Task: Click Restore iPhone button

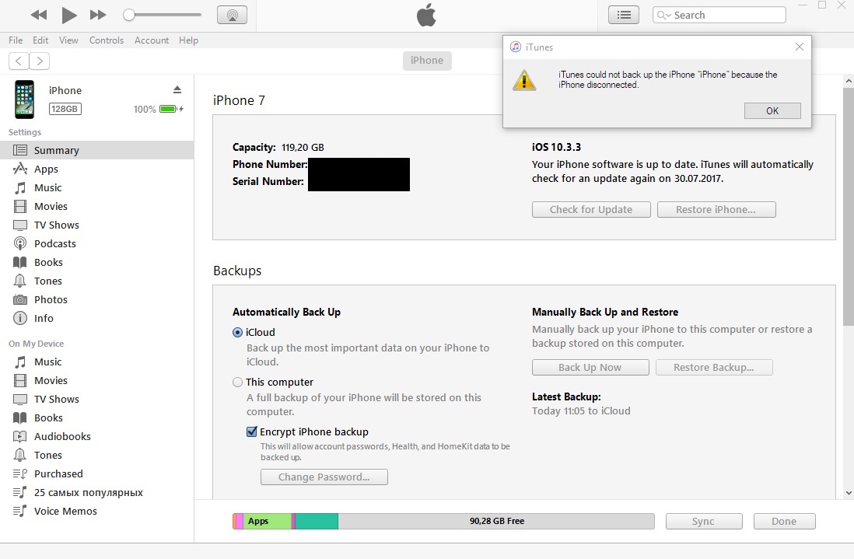Action: pyautogui.click(x=716, y=210)
